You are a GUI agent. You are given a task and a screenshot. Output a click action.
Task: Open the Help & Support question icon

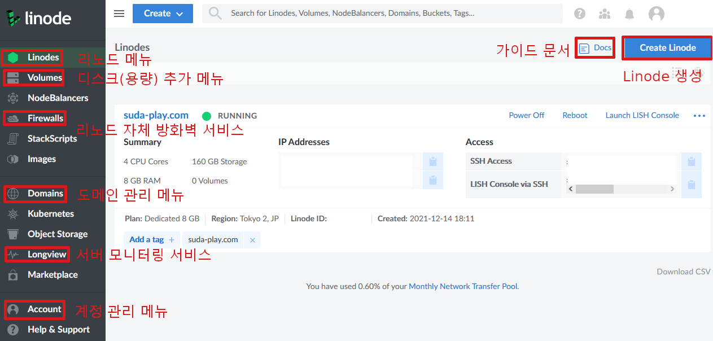(x=13, y=330)
